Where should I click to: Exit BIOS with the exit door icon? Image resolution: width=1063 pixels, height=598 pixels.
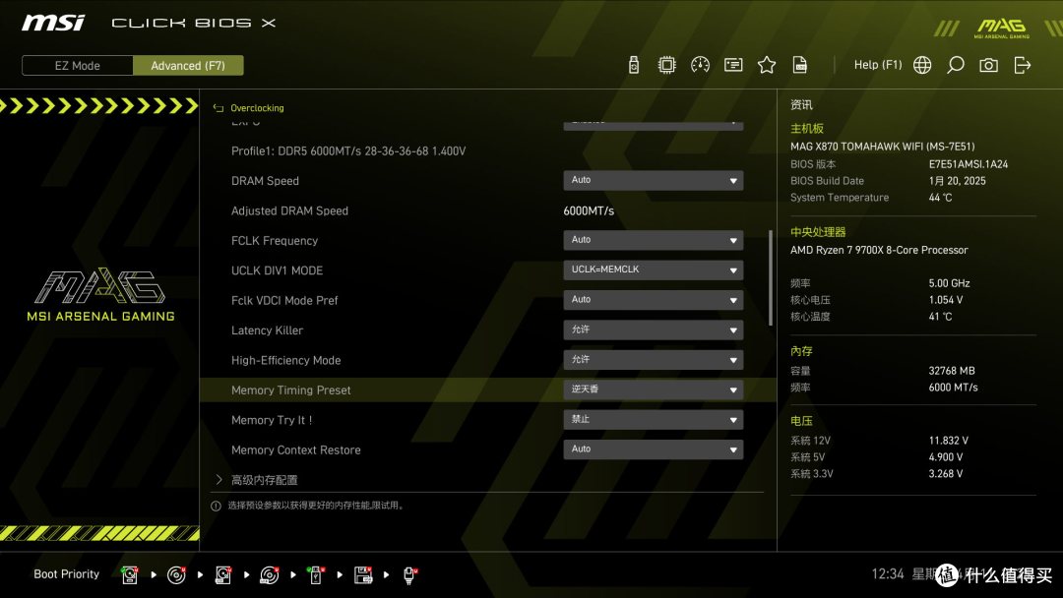coord(1023,65)
